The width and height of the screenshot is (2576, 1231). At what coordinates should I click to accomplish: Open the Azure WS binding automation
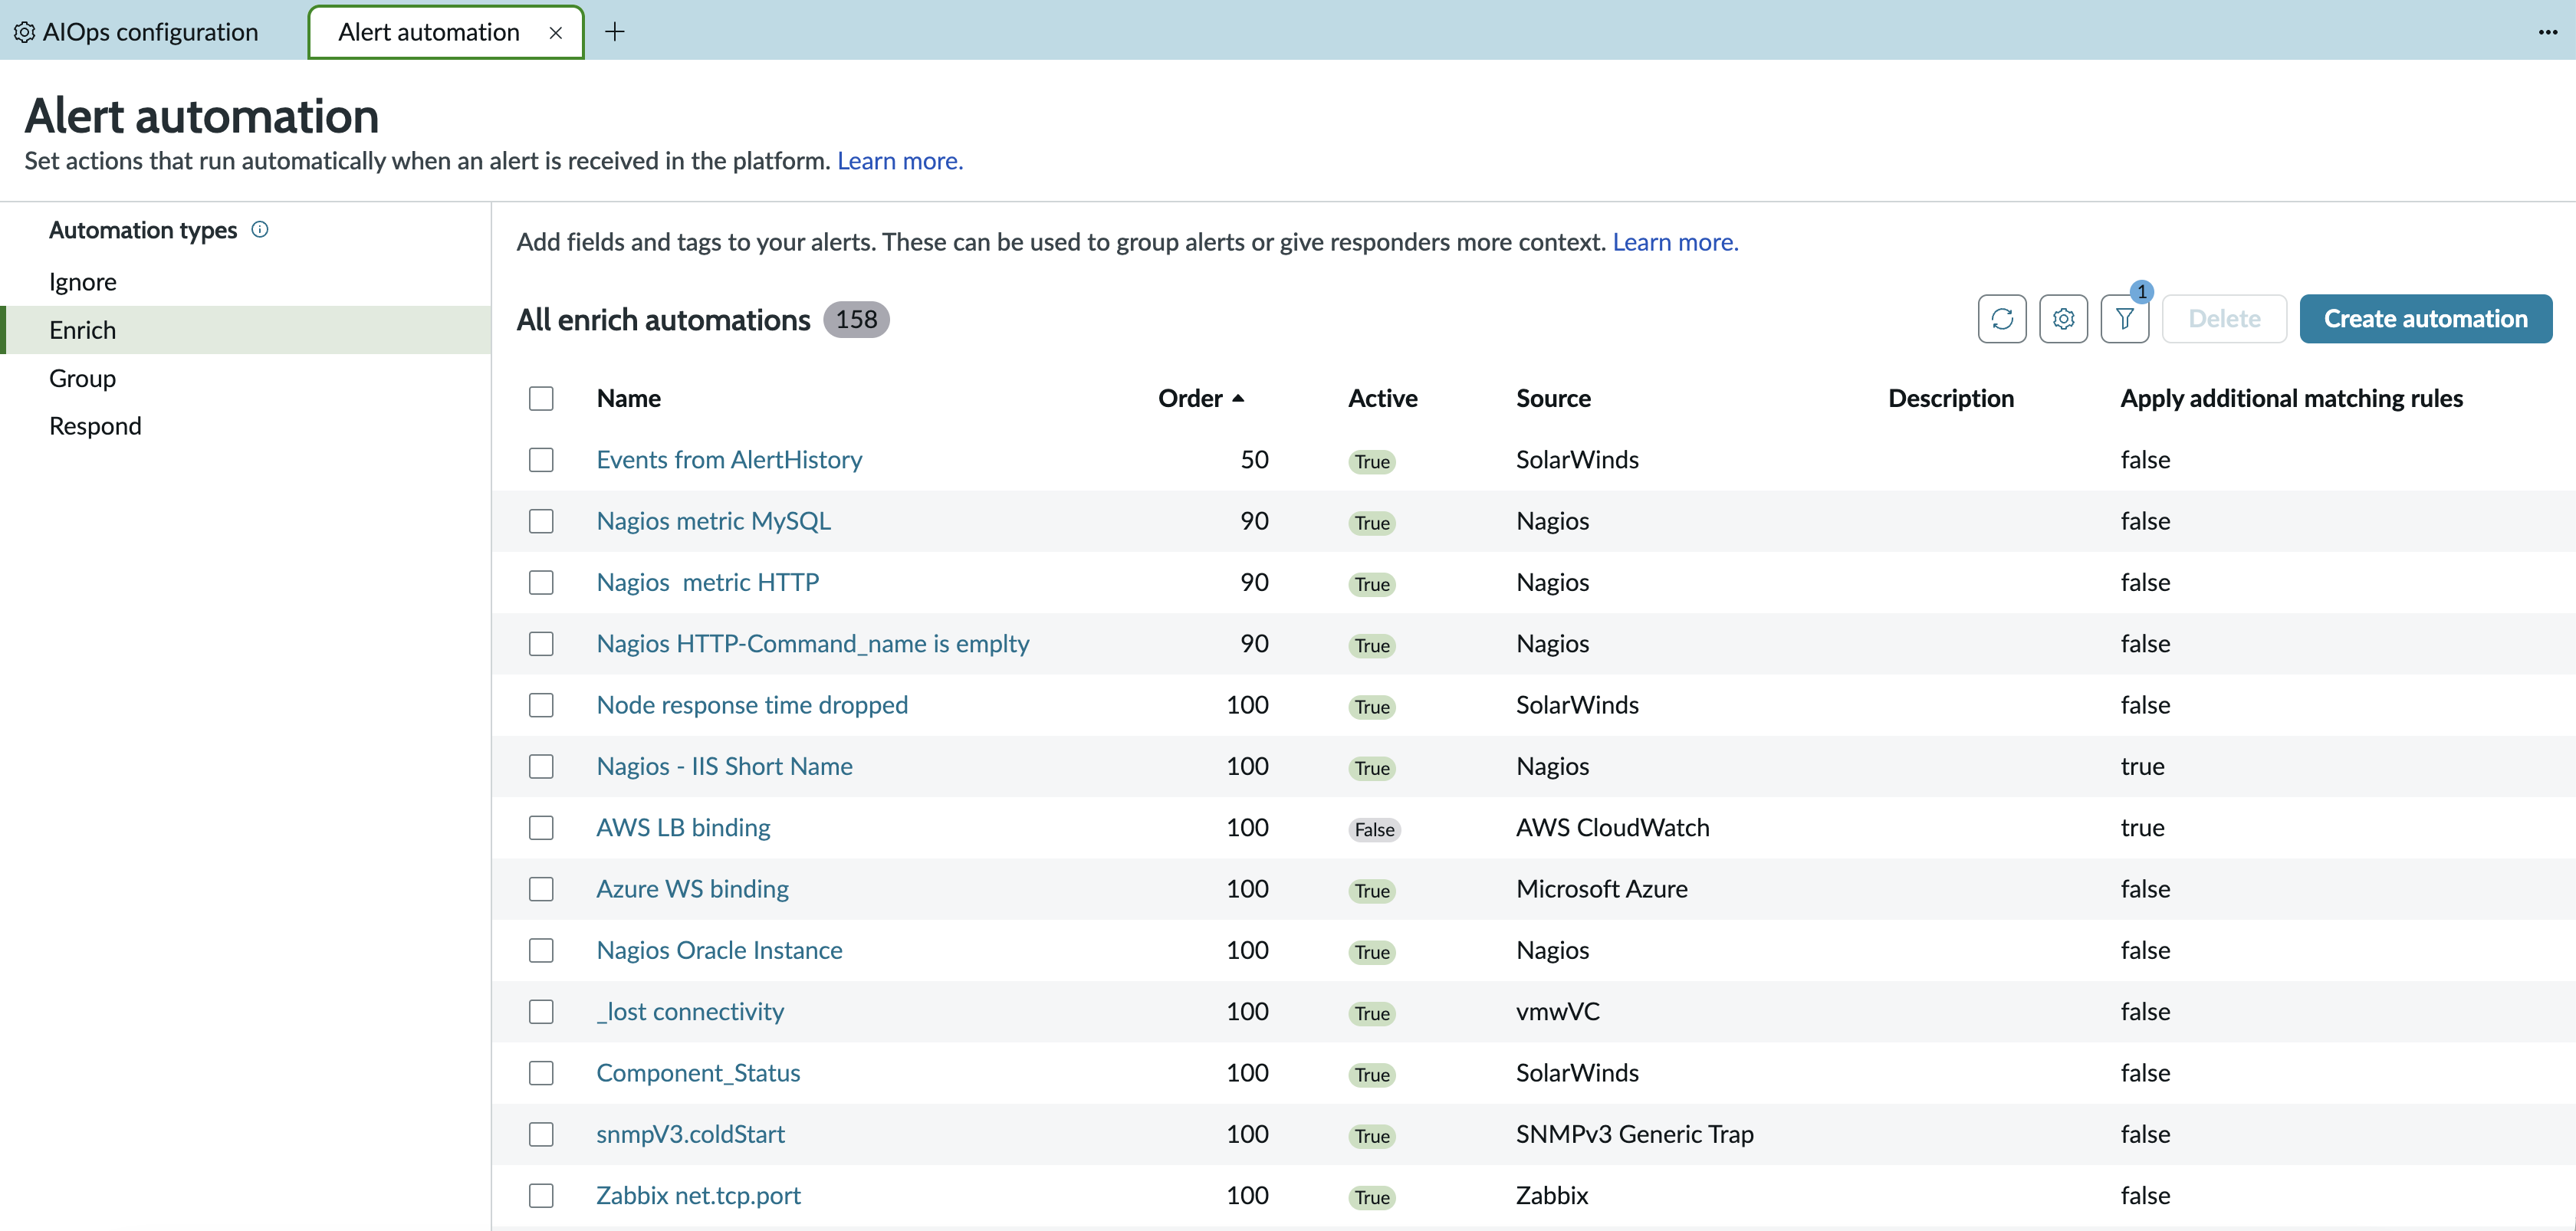[692, 889]
